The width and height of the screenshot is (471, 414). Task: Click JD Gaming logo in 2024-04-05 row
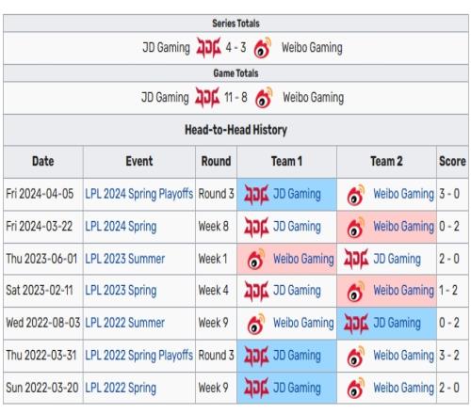pyautogui.click(x=256, y=194)
